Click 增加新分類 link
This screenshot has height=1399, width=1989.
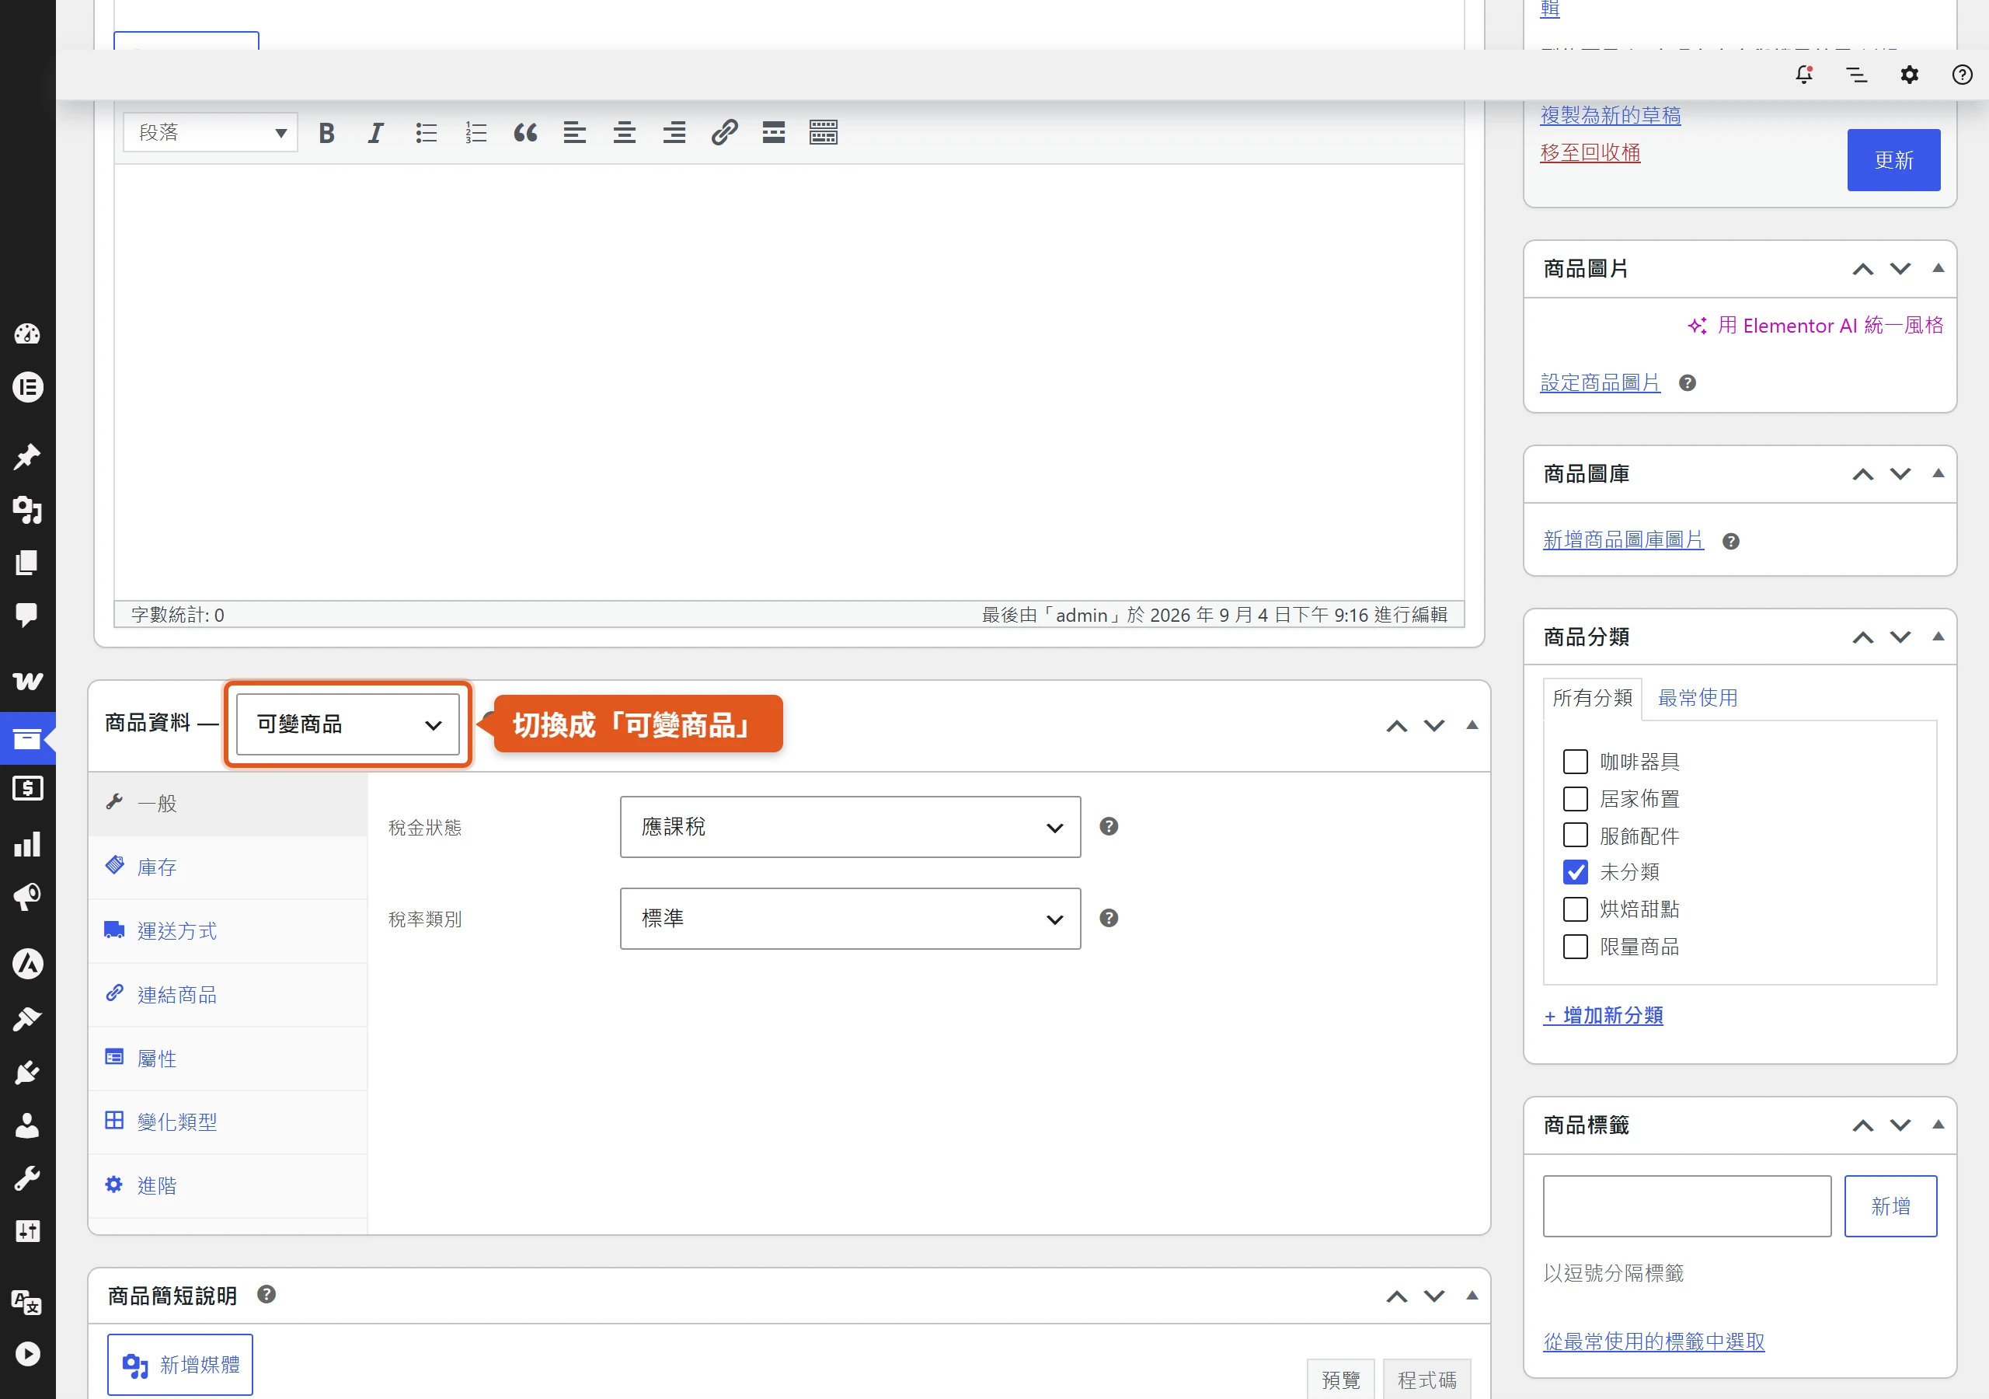(x=1603, y=1015)
